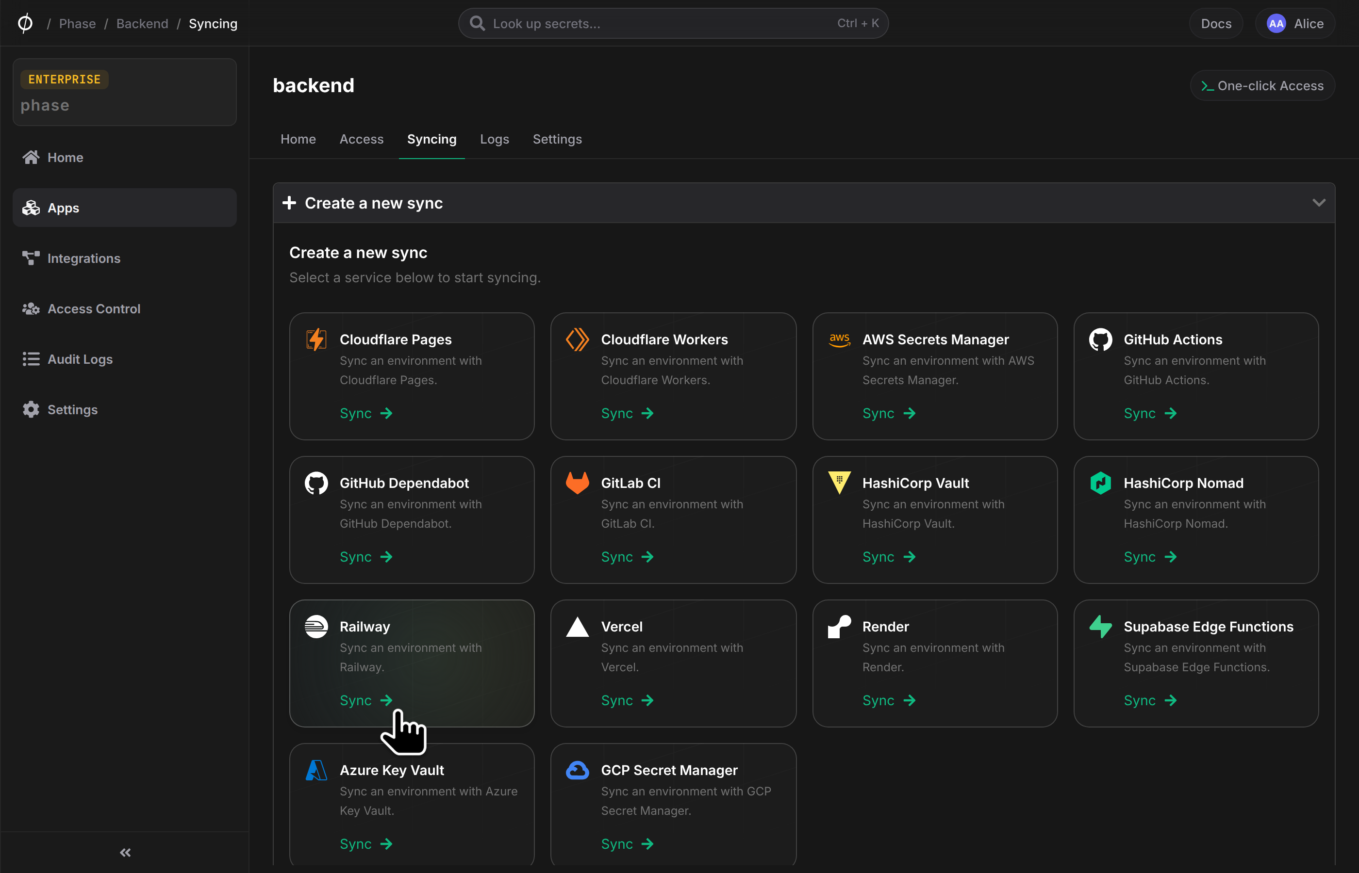The width and height of the screenshot is (1359, 873).
Task: Click the Syncing breadcrumb
Action: pos(213,23)
